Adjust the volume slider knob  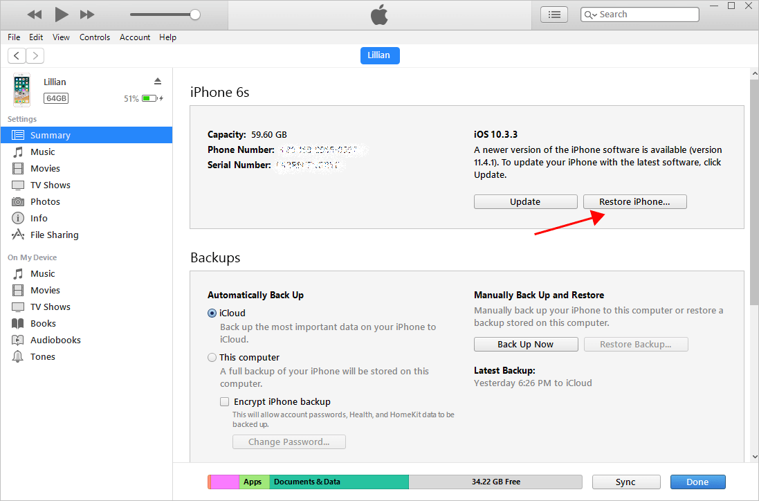[195, 15]
